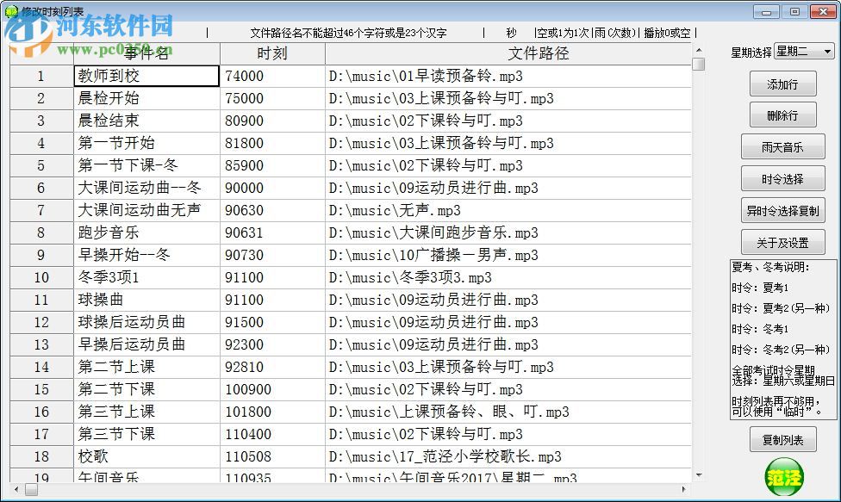Click the 删除行 button to delete a row

[x=783, y=115]
